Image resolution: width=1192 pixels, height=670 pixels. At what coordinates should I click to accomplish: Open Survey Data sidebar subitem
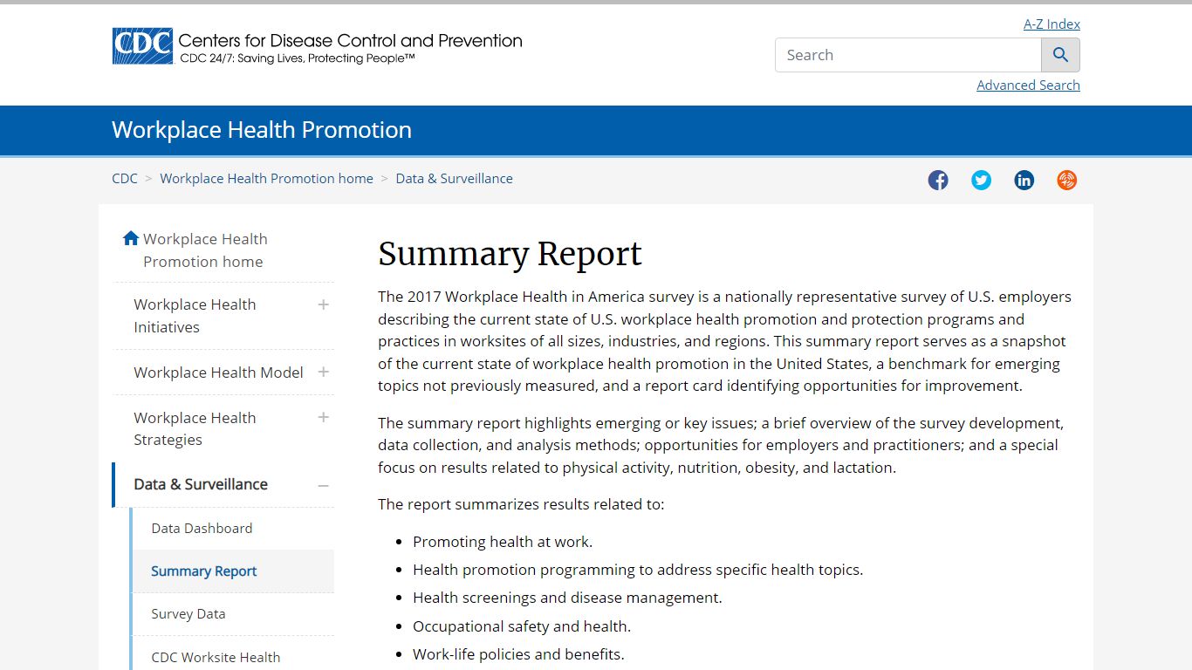tap(188, 614)
